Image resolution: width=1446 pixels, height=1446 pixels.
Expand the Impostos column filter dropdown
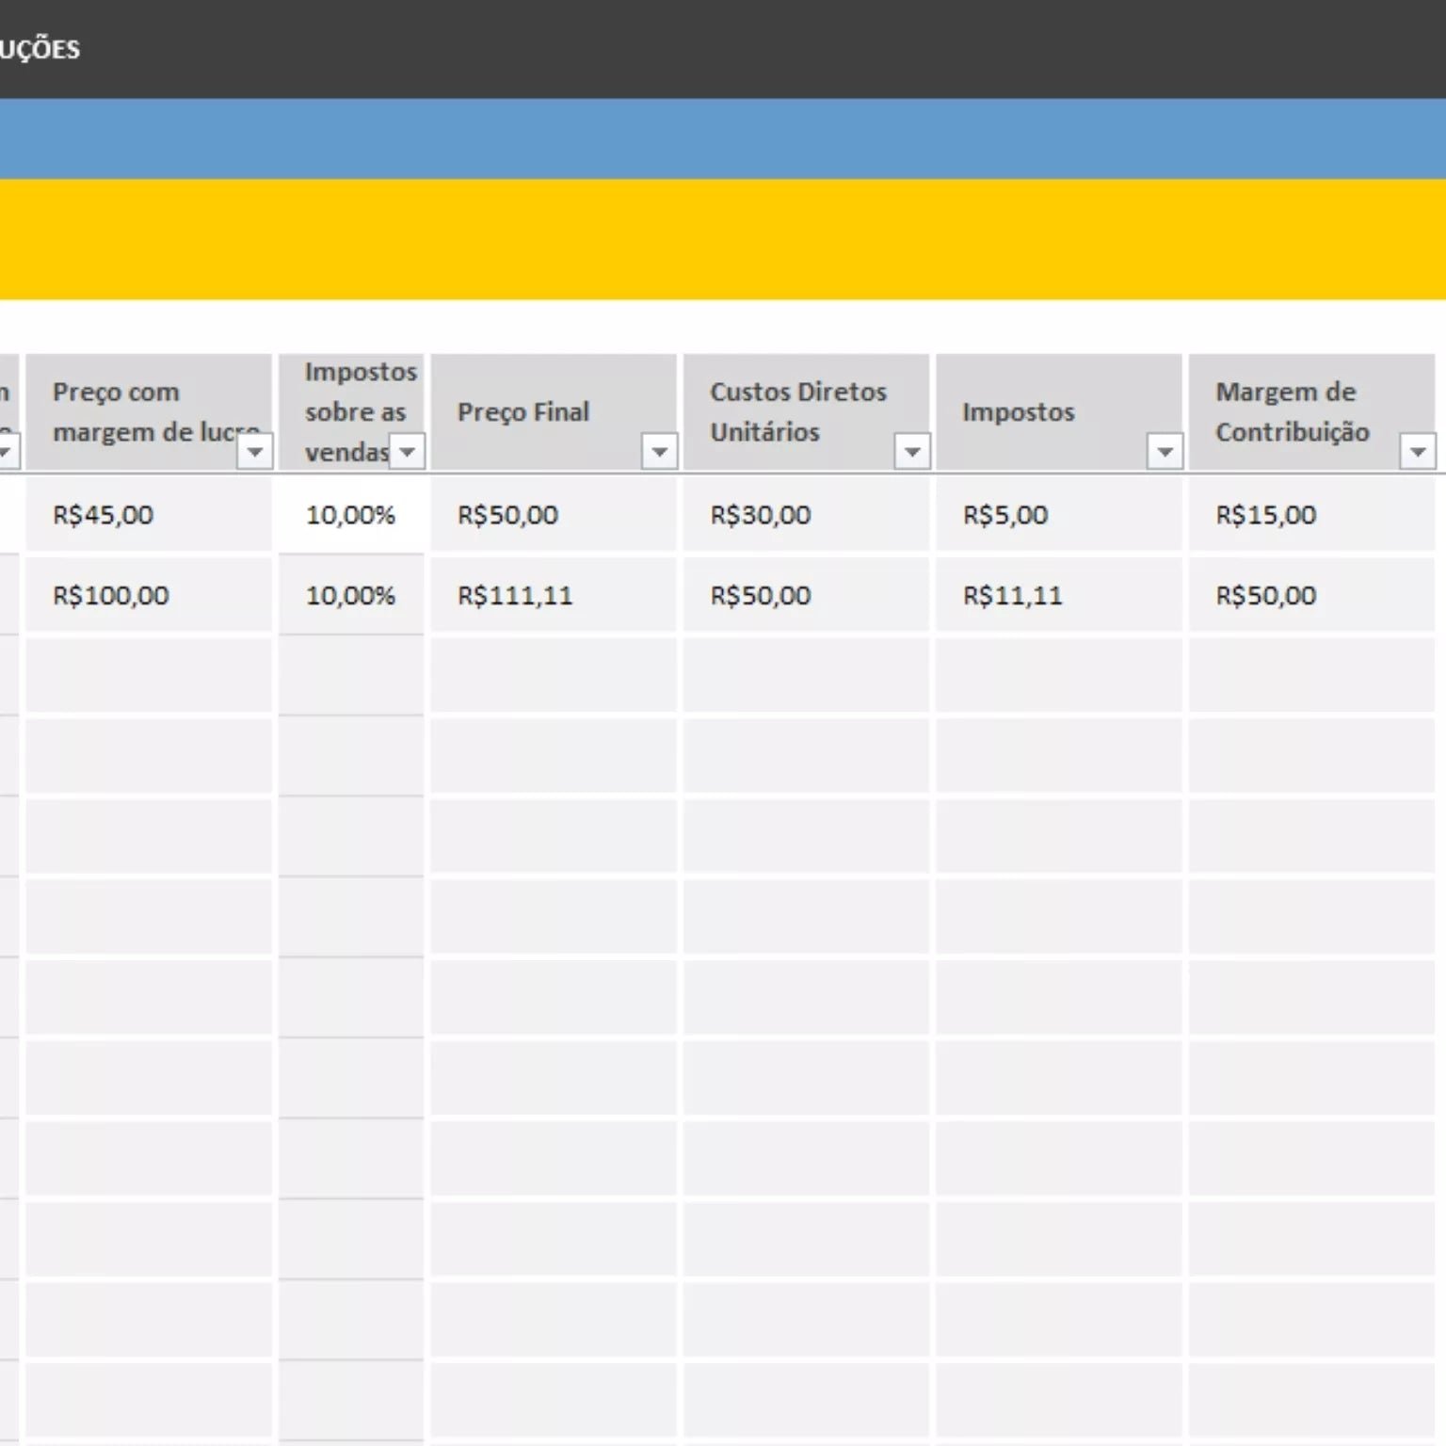pyautogui.click(x=1165, y=452)
